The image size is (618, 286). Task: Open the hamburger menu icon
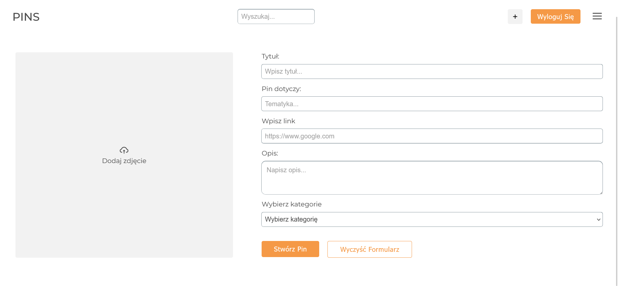(x=597, y=16)
